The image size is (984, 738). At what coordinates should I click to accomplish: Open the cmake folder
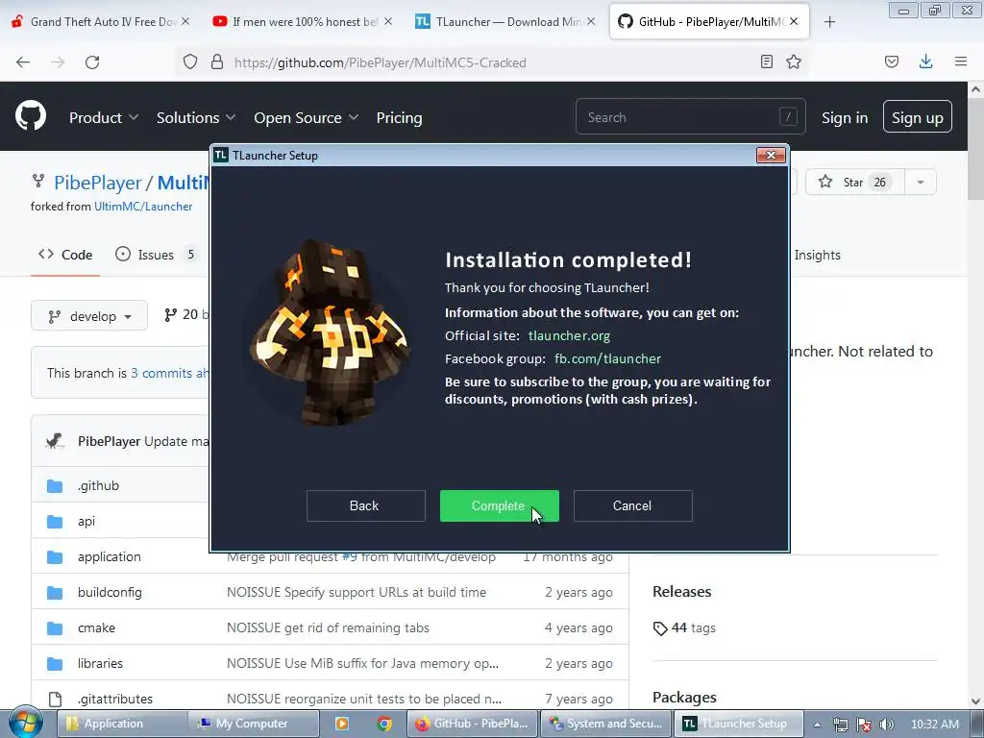coord(96,628)
